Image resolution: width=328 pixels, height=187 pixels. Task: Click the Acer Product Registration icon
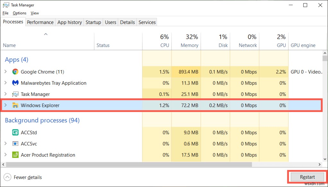click(15, 155)
